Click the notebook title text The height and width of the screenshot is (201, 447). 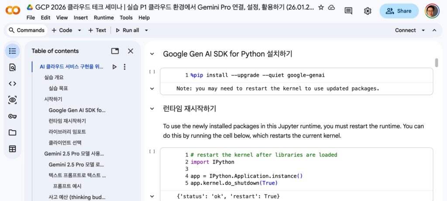pyautogui.click(x=175, y=7)
